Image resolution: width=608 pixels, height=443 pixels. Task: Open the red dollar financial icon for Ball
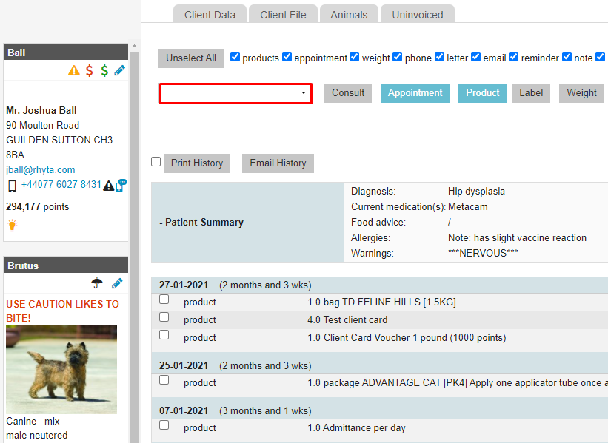(x=89, y=71)
